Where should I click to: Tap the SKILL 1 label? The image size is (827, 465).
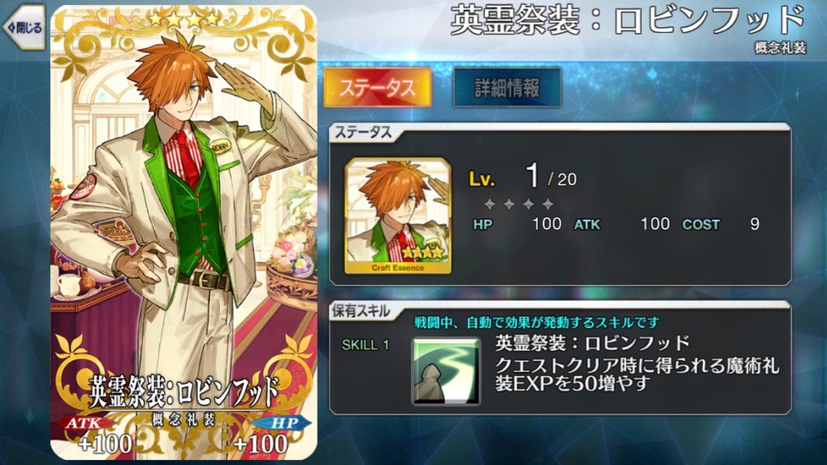pos(365,345)
